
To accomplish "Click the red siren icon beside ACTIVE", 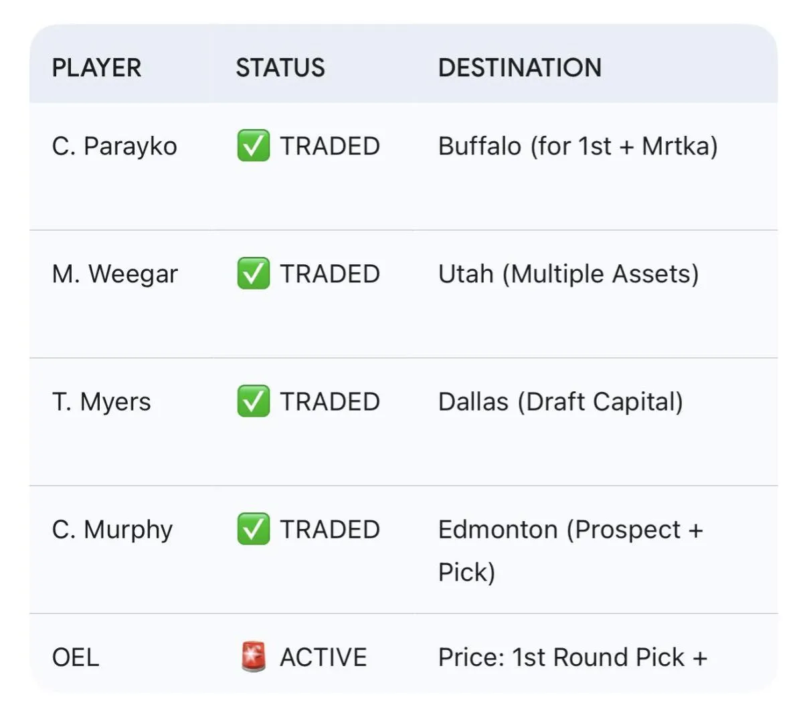I will pos(253,657).
